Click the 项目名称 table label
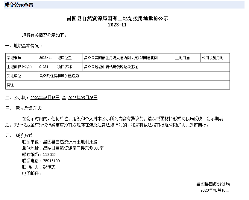 click(x=64, y=67)
